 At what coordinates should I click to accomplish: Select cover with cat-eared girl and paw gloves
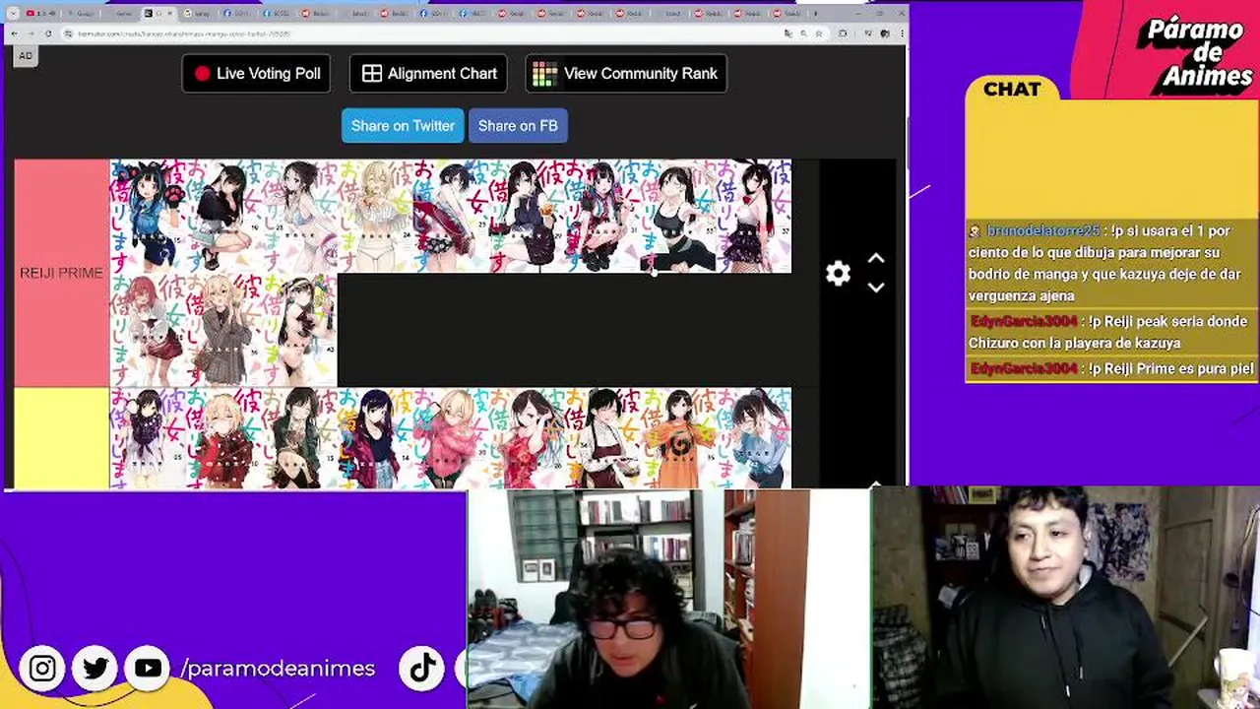click(x=148, y=216)
